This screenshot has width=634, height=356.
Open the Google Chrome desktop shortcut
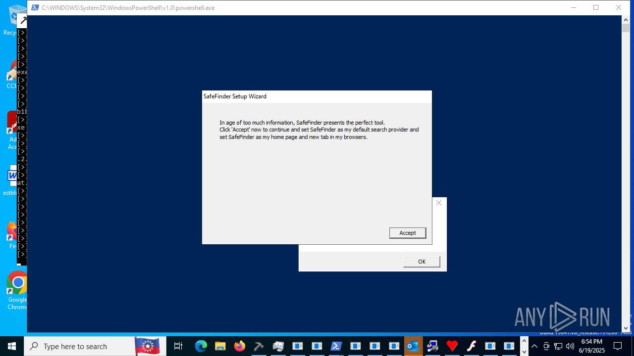click(x=17, y=291)
